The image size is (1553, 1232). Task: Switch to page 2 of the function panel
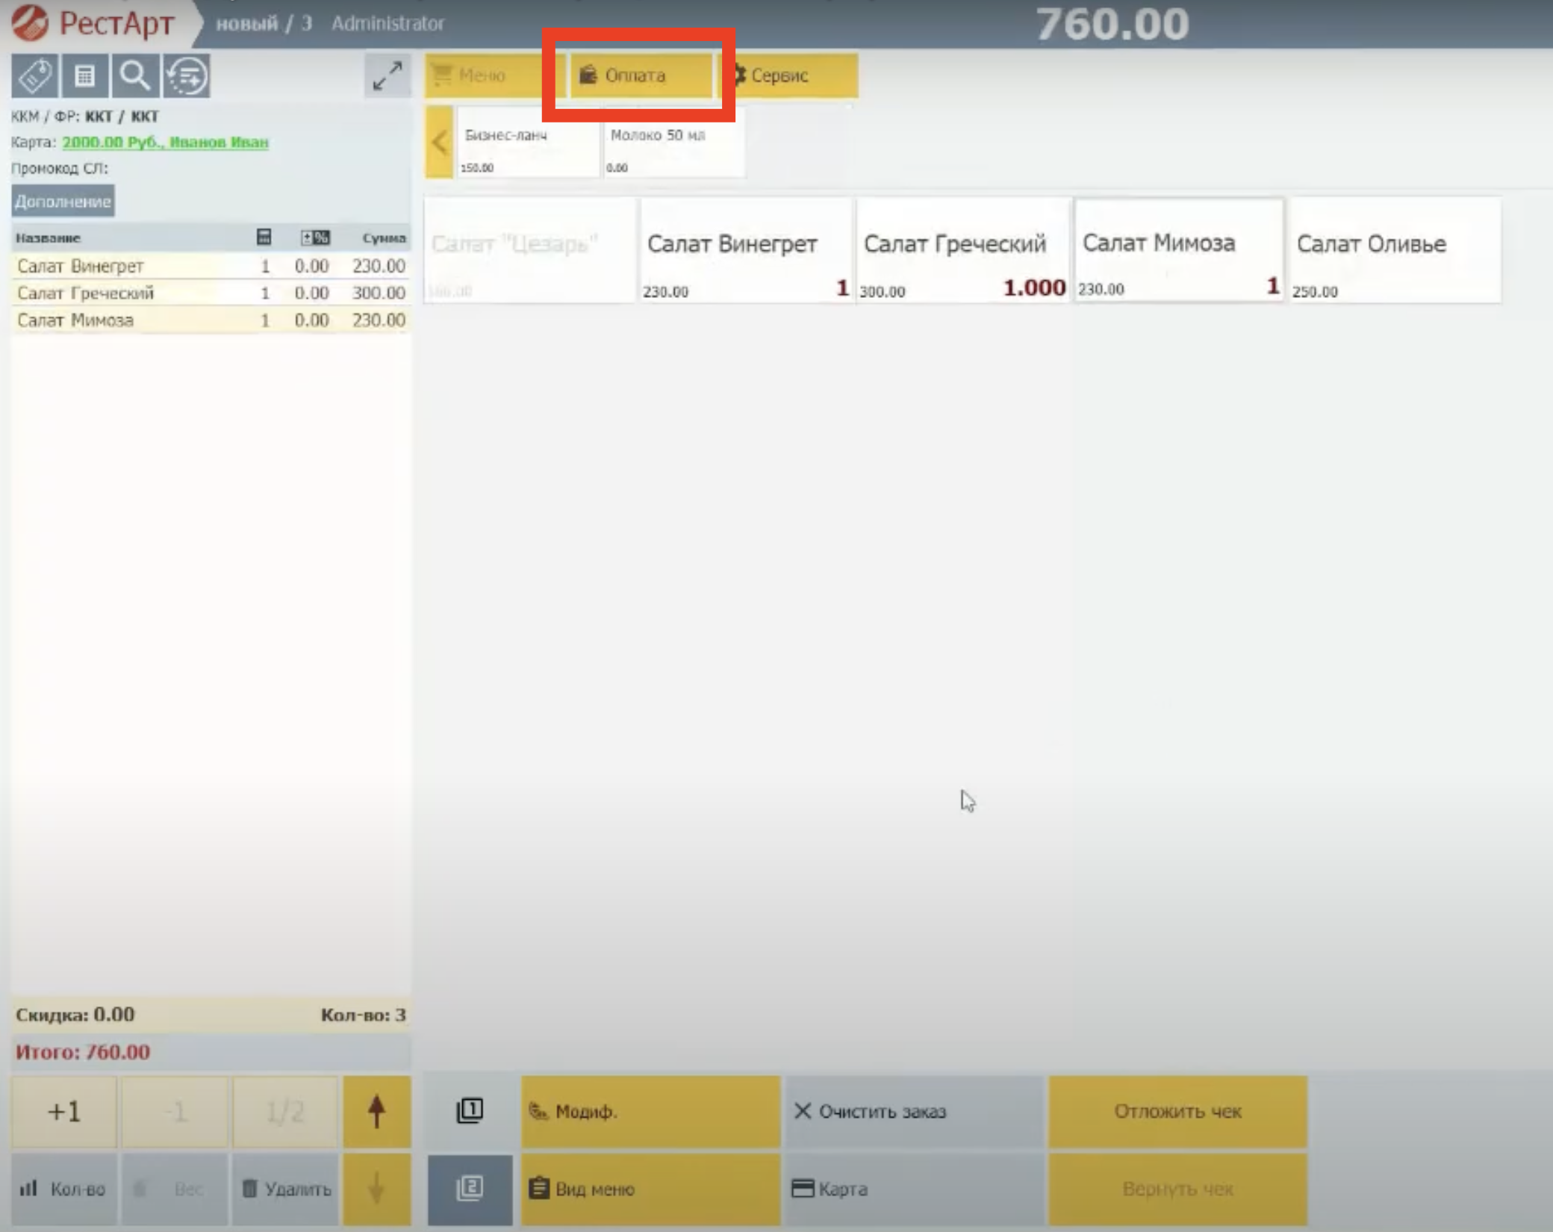pyautogui.click(x=470, y=1189)
